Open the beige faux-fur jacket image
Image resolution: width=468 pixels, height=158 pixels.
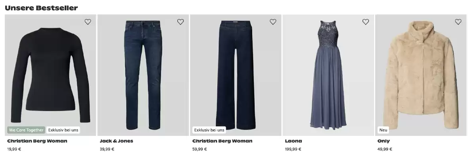(x=421, y=75)
